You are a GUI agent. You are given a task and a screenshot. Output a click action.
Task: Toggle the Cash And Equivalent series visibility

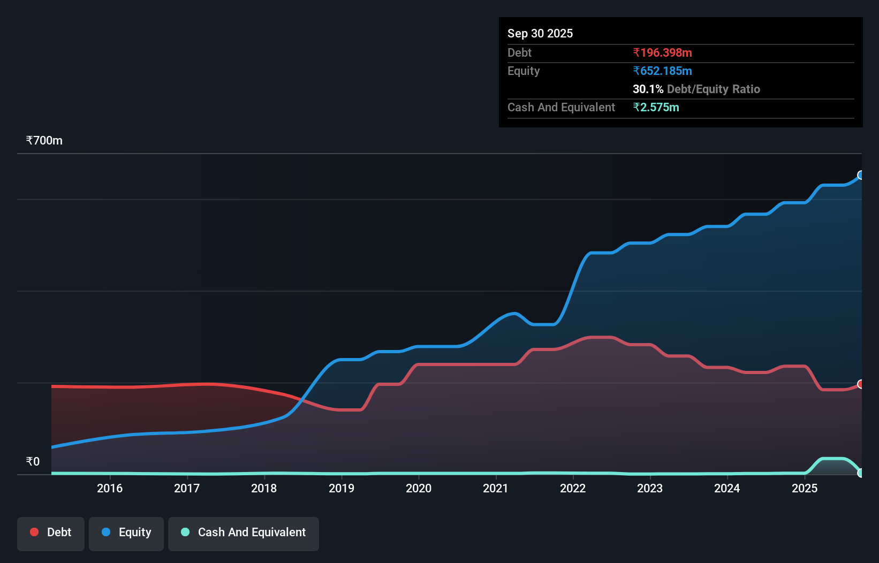pos(243,533)
